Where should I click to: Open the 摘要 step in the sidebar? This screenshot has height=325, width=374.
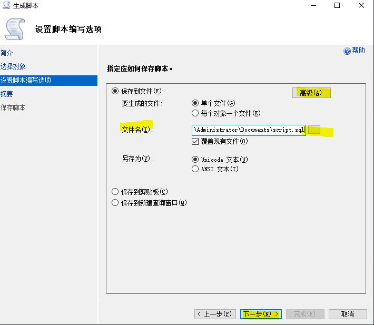coord(7,94)
